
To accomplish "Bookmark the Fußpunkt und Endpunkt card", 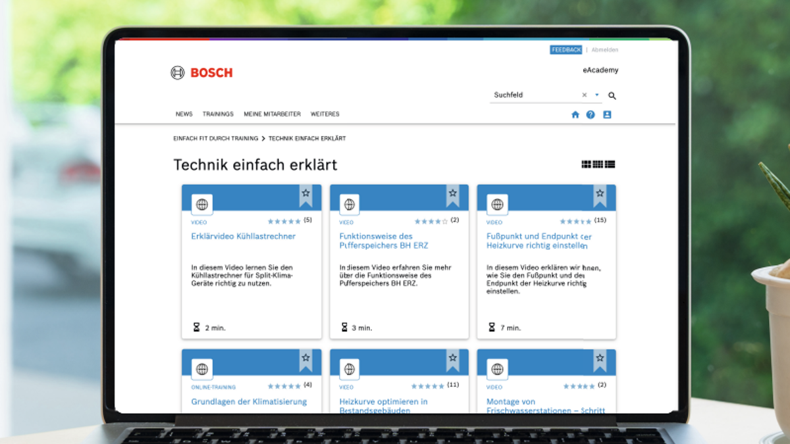I will pos(600,195).
